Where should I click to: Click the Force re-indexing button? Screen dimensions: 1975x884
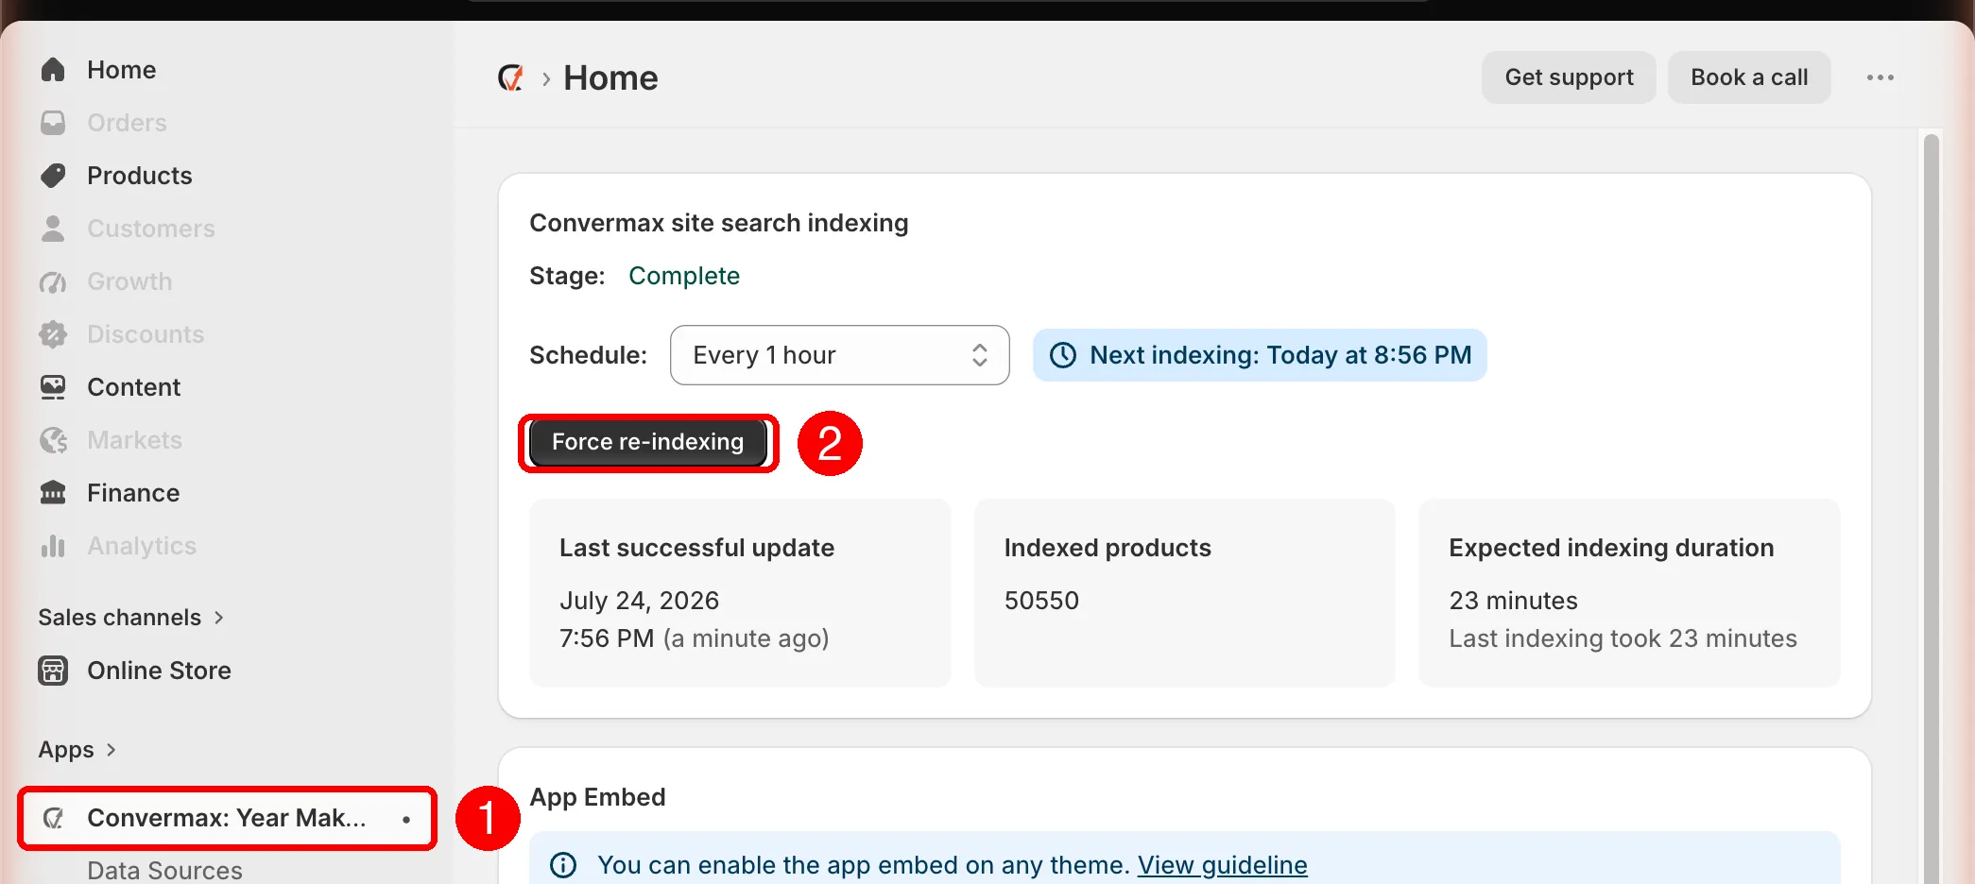(647, 442)
